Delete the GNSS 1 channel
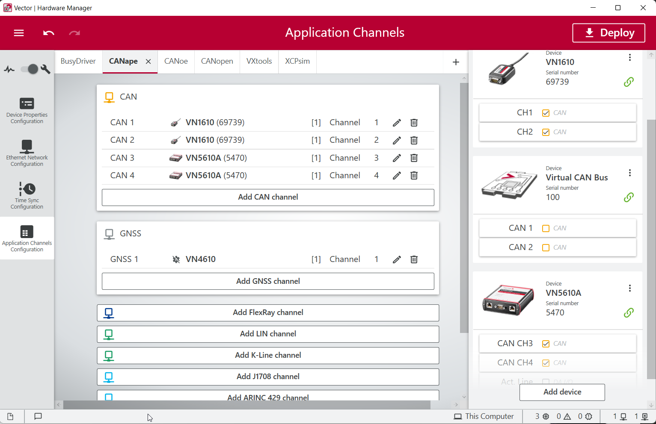 tap(414, 259)
